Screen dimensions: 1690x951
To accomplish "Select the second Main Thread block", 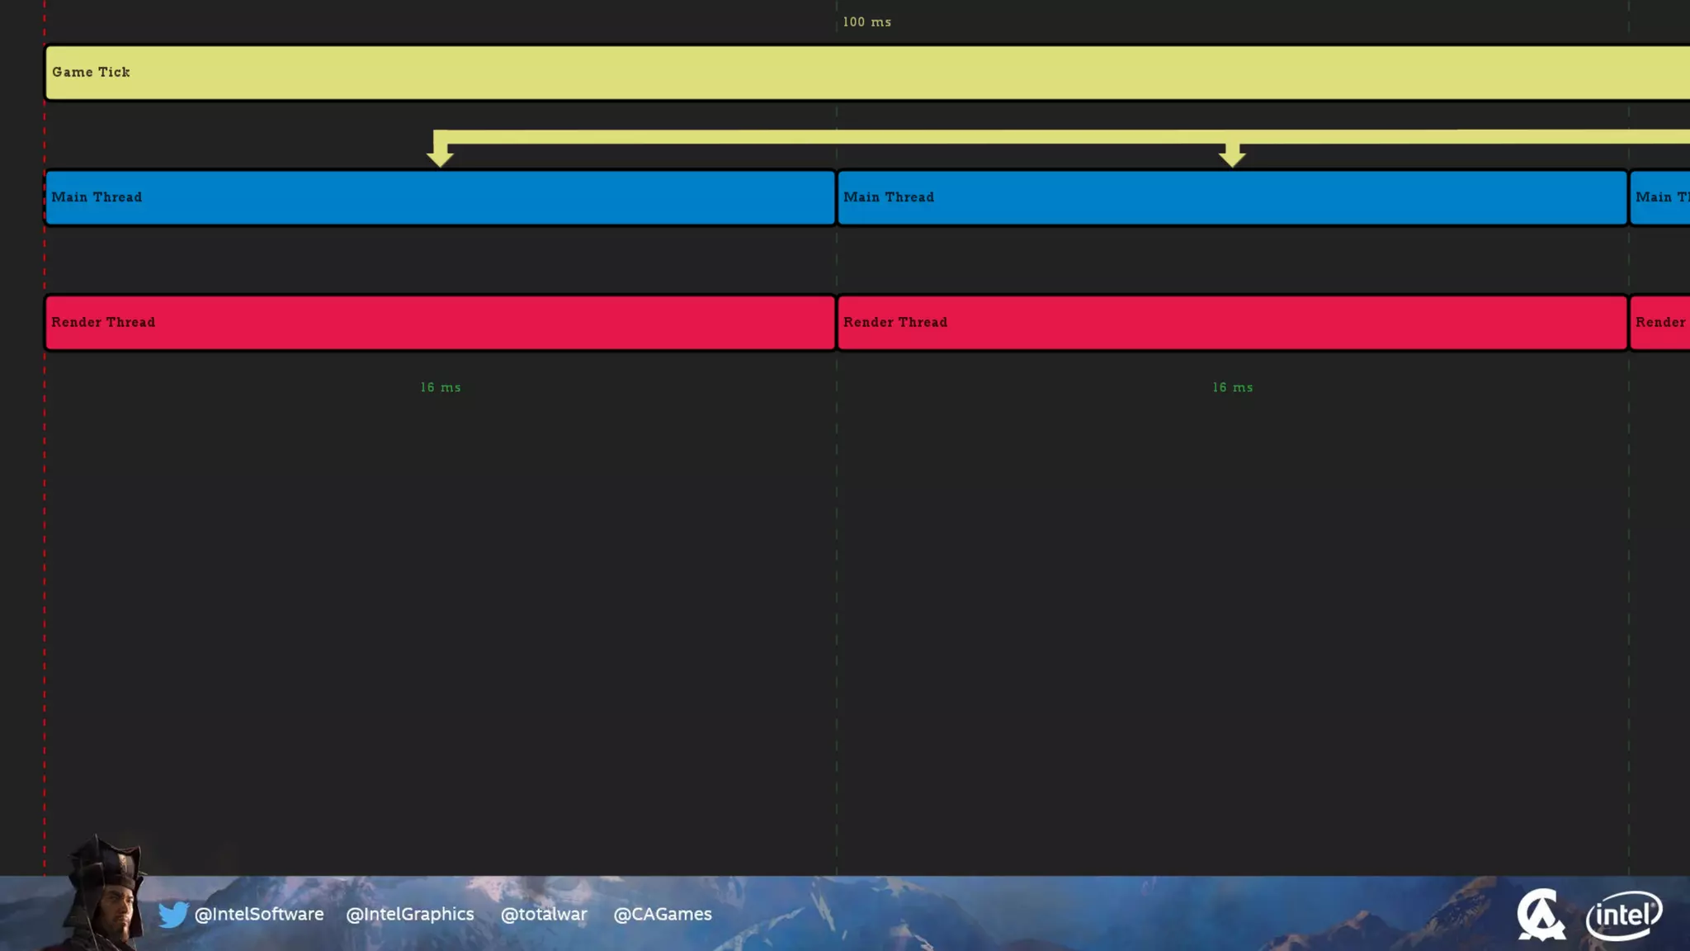I will (x=1232, y=197).
